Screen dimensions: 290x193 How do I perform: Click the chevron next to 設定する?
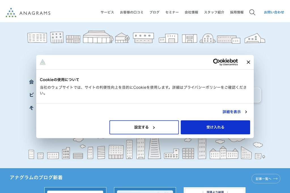tap(154, 127)
